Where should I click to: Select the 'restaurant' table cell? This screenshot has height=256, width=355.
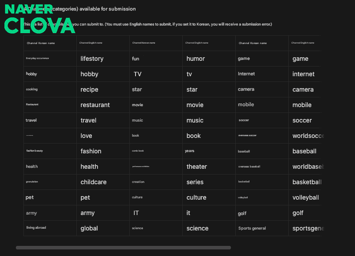tap(103, 105)
